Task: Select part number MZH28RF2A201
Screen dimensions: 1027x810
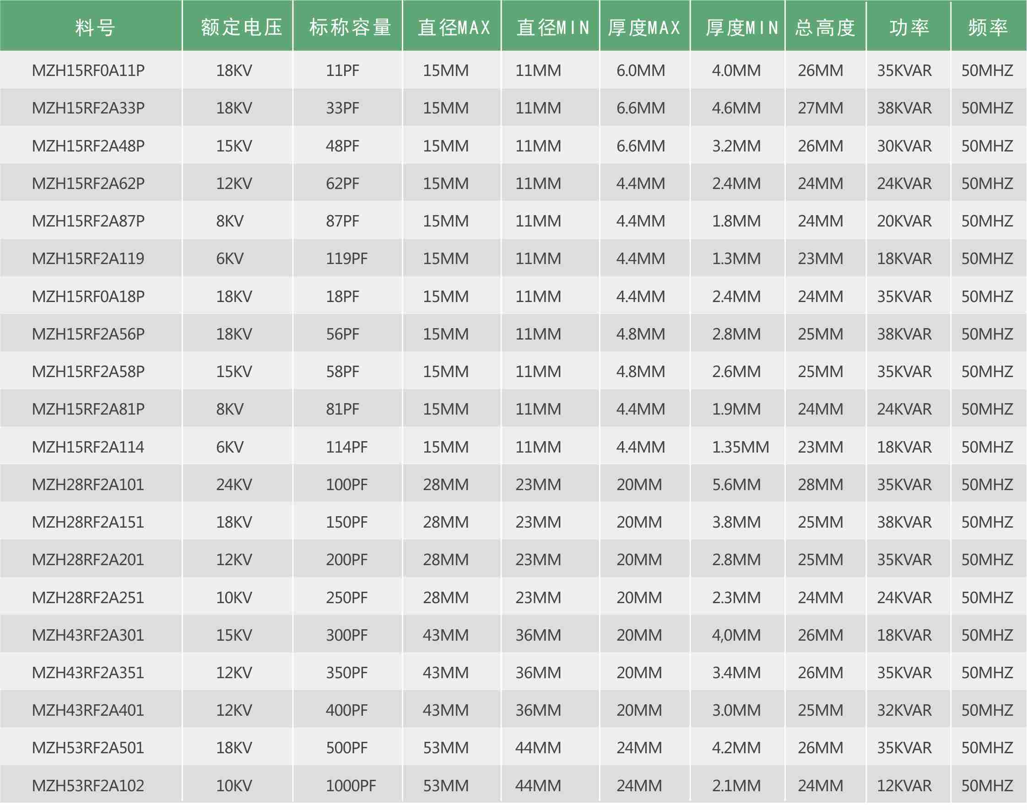Action: [88, 559]
